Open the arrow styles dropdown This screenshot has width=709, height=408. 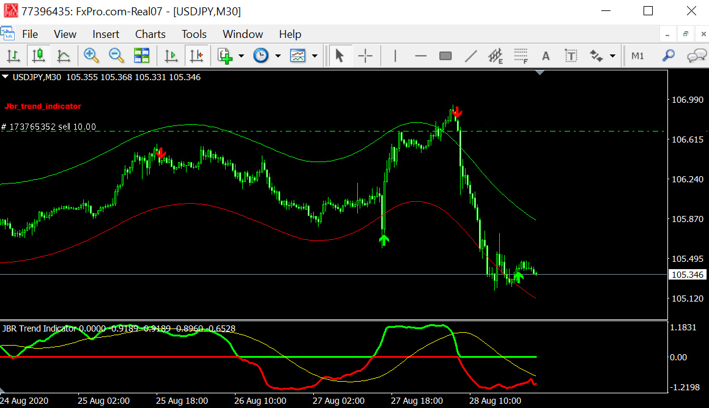pyautogui.click(x=612, y=56)
